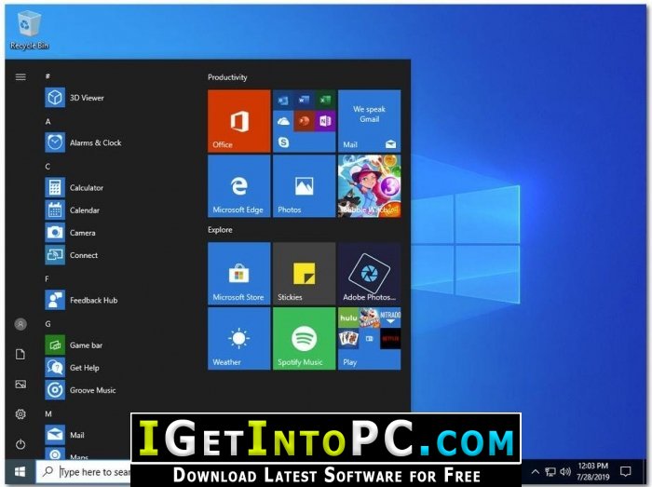Open the volume control in system tray

564,471
